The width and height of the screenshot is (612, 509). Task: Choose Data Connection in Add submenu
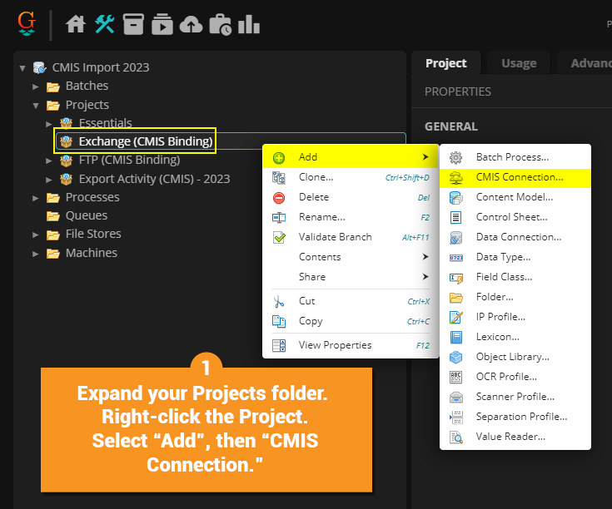pyautogui.click(x=518, y=237)
